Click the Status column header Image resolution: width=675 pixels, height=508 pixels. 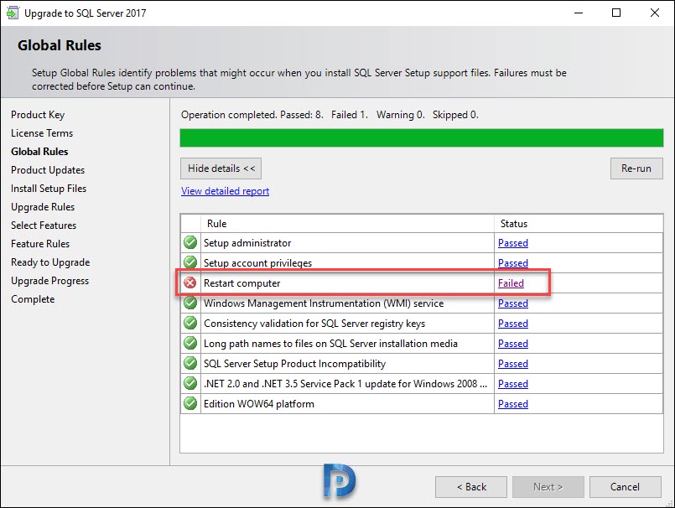point(579,224)
